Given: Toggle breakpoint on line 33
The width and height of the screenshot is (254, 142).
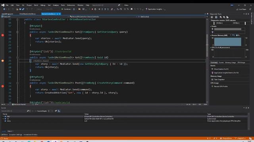Looking at the screenshot, I should 3,86.
